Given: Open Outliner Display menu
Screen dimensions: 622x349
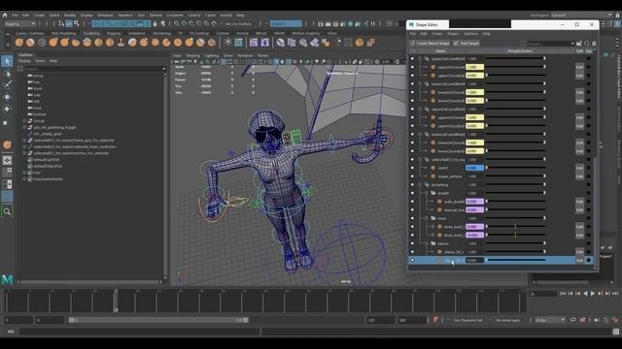Looking at the screenshot, I should (24, 61).
